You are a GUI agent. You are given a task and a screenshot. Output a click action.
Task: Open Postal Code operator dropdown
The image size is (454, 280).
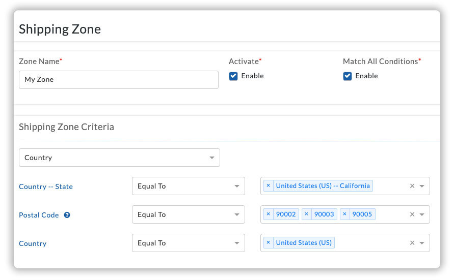[188, 214]
